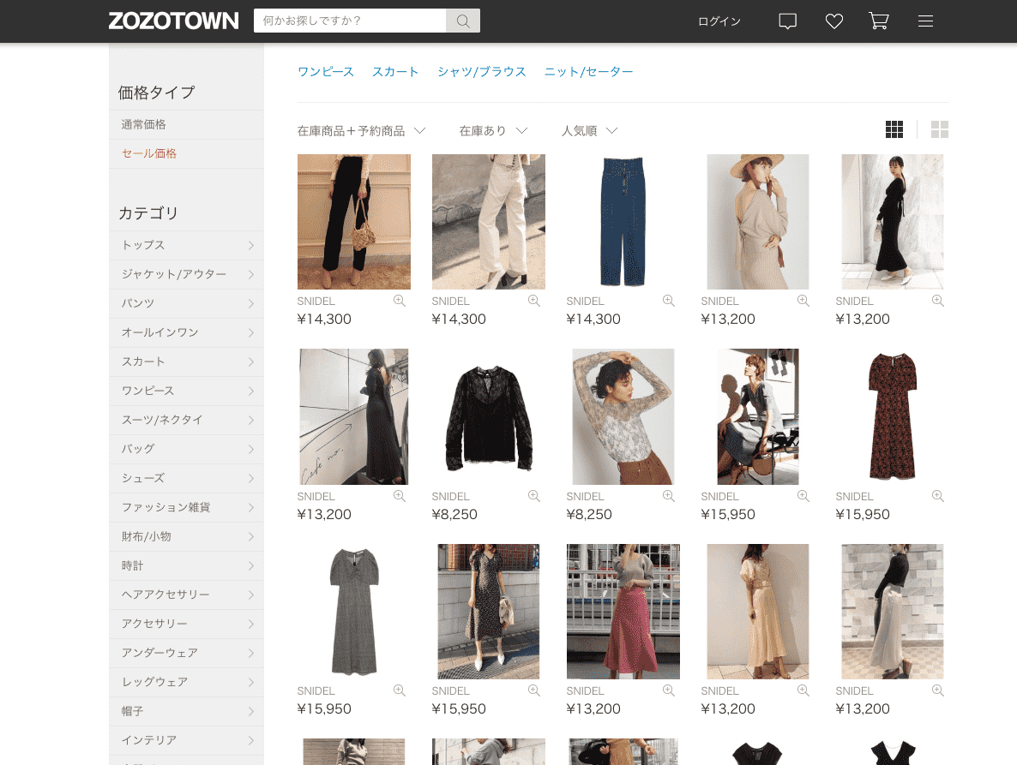Zoom icon on back-open dress second-row ¥13,200 item

click(400, 496)
